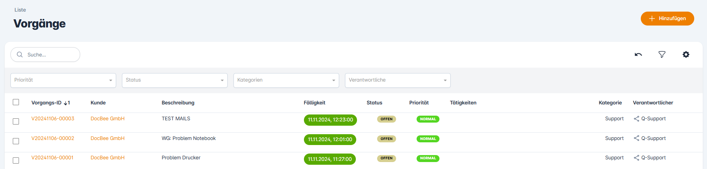Viewport: 707px width, 169px height.
Task: Focus the Suche search field
Action: (x=50, y=55)
